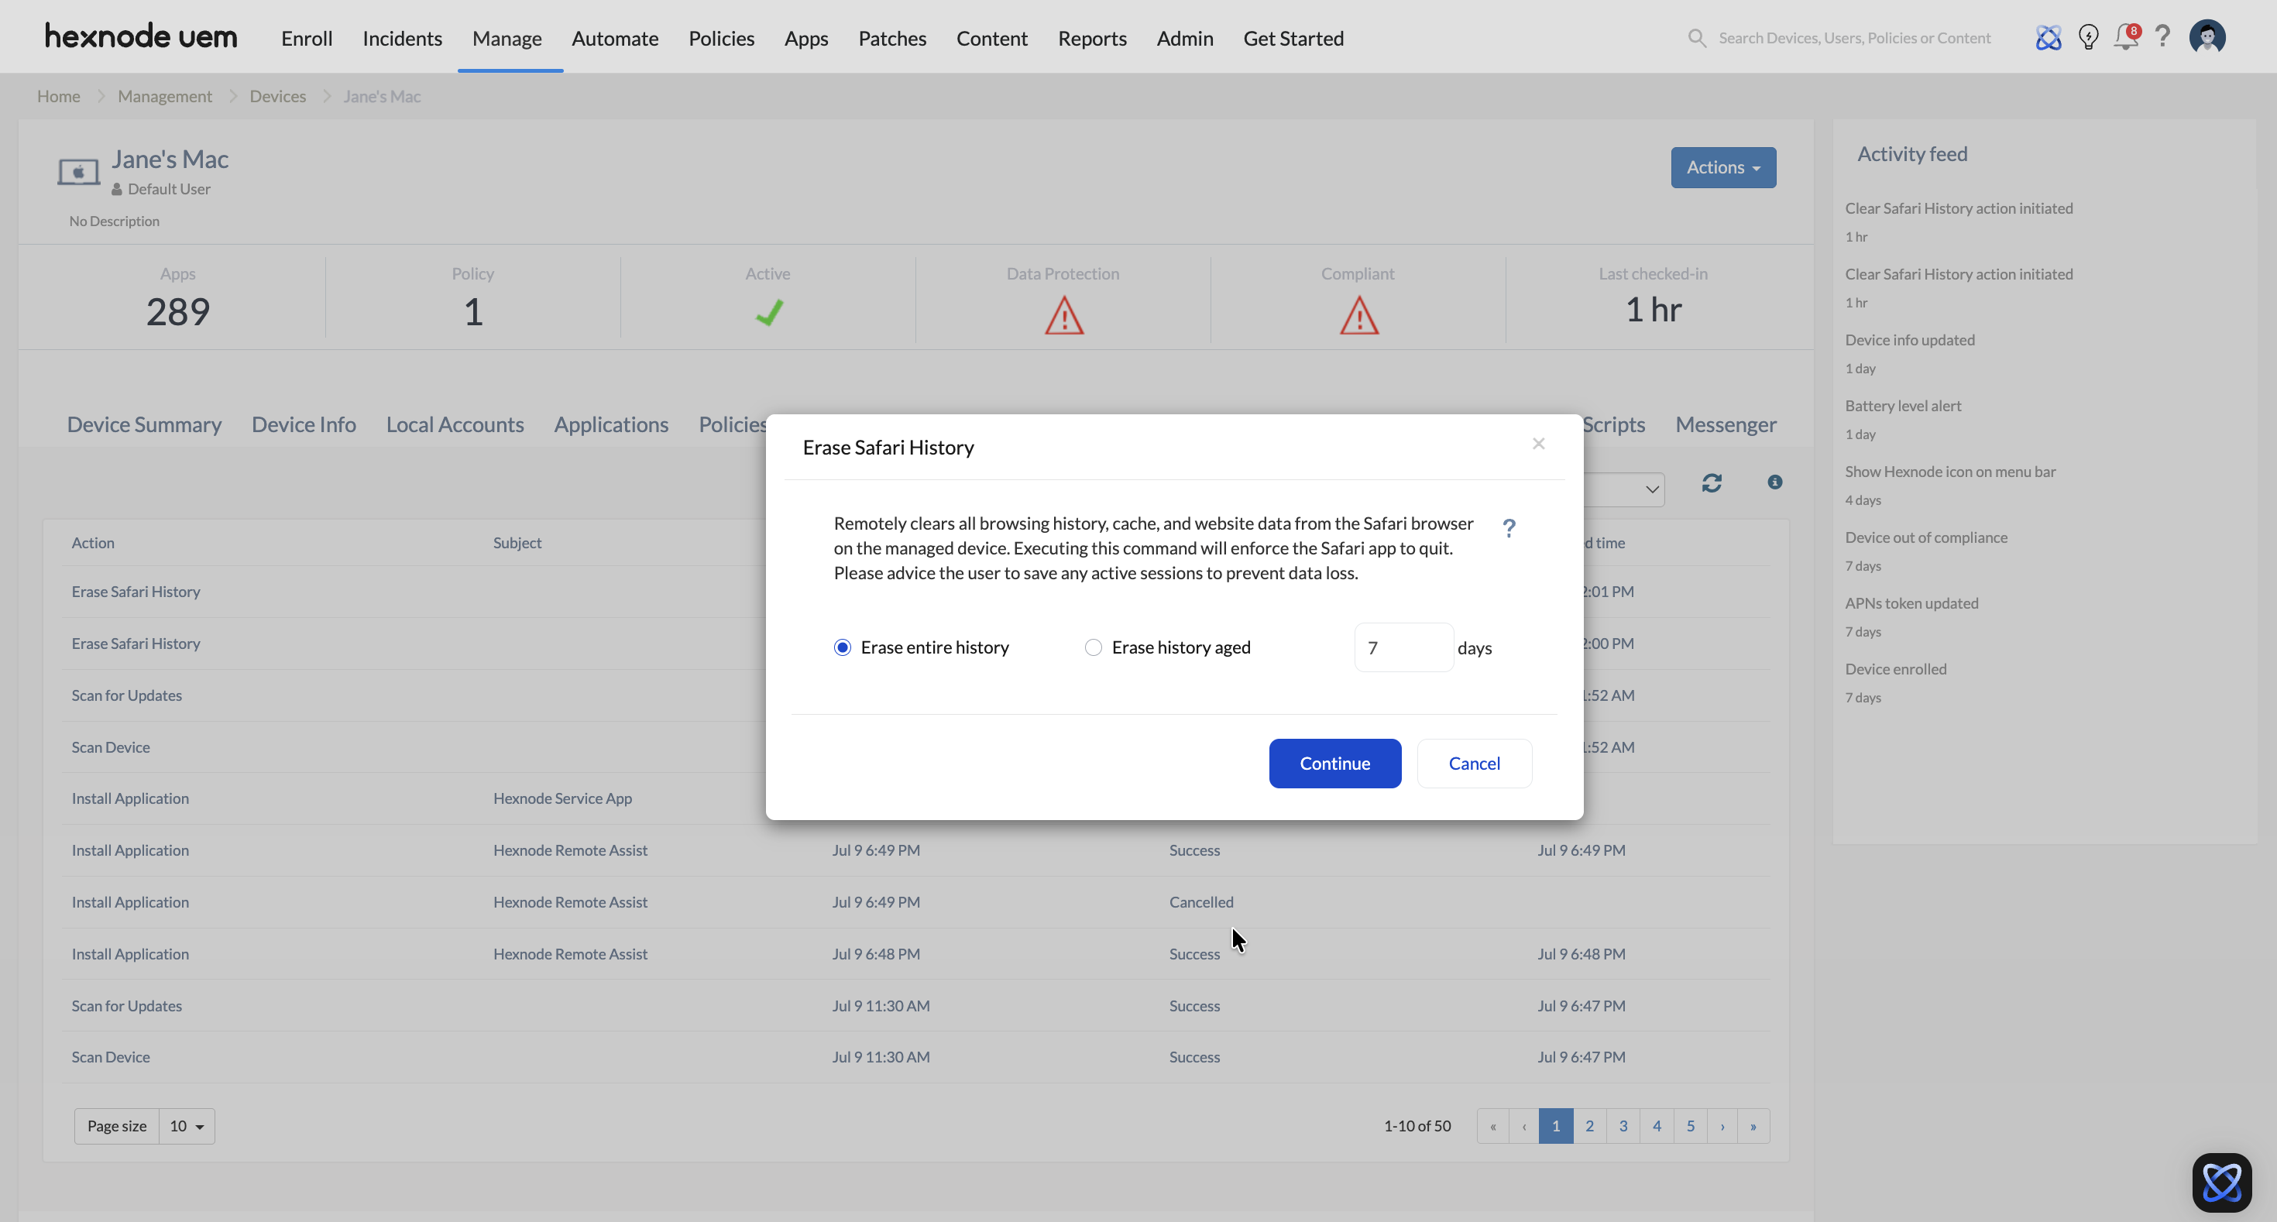Go to Home breadcrumb
Screen dimensions: 2277x1222
[58, 95]
